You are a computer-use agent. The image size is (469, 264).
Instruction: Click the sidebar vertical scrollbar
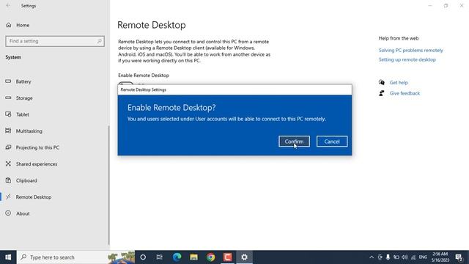click(x=109, y=185)
